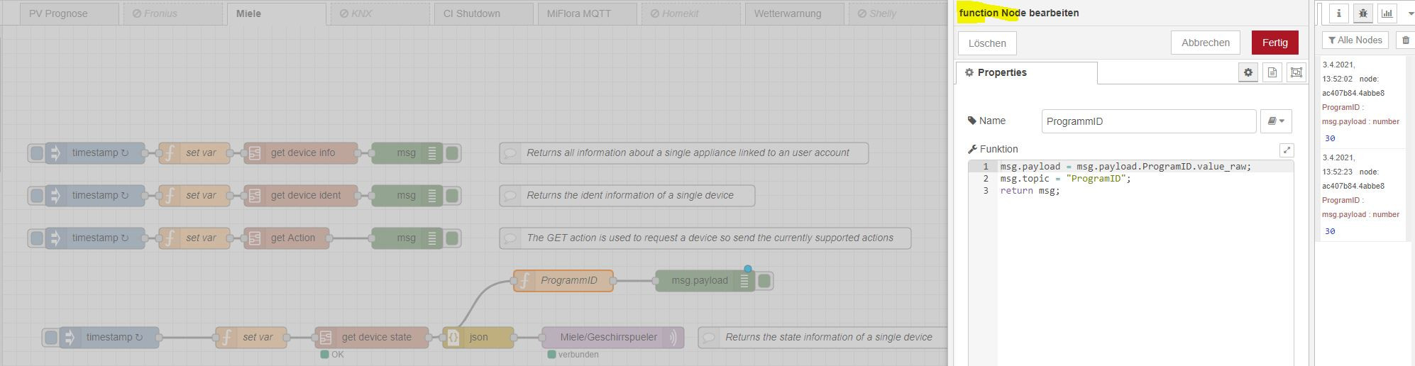Open the library dropdown beside Name
The height and width of the screenshot is (366, 1415).
[x=1276, y=121]
